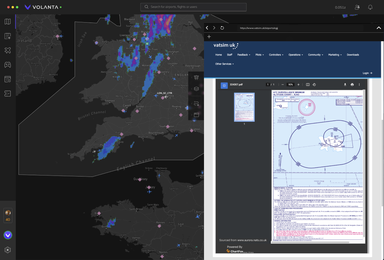This screenshot has height=260, width=384.
Task: Open the flight planning sidebar icon
Action: click(8, 36)
